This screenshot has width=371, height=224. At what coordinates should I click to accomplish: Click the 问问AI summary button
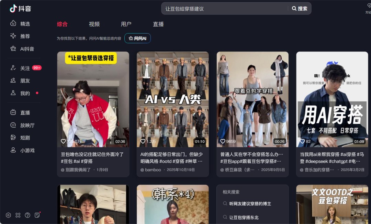coord(137,38)
